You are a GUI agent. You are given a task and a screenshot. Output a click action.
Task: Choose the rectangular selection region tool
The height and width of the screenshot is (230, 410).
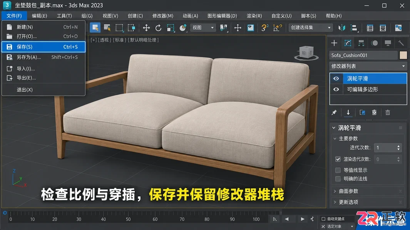pyautogui.click(x=119, y=28)
